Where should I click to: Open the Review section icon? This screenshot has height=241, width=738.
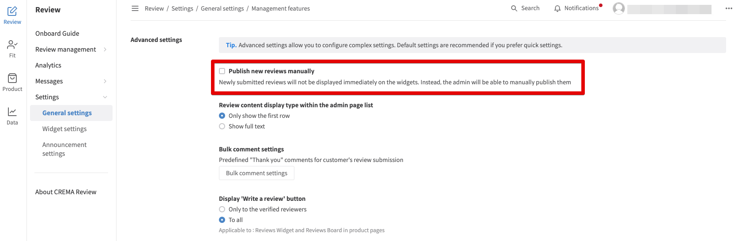click(x=12, y=11)
